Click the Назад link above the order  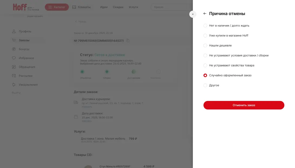tap(81, 21)
